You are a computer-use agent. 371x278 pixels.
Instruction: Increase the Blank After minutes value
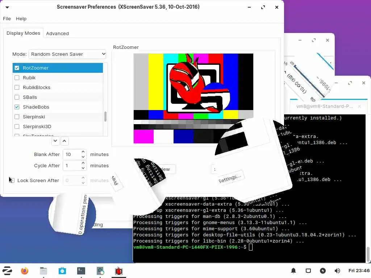tap(83, 152)
